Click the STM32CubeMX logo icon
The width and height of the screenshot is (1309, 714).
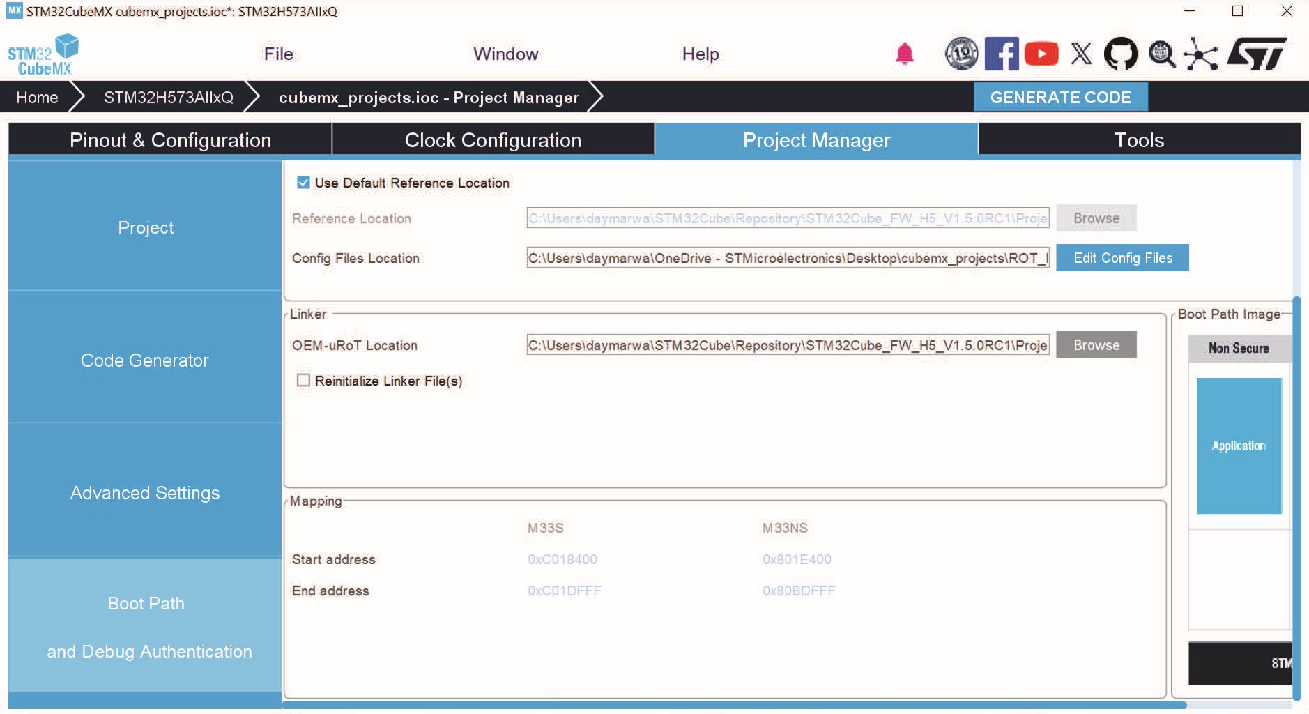(43, 54)
